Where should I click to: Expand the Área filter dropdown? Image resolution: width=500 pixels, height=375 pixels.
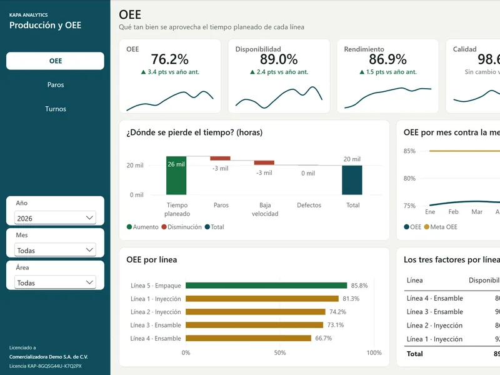(x=55, y=282)
